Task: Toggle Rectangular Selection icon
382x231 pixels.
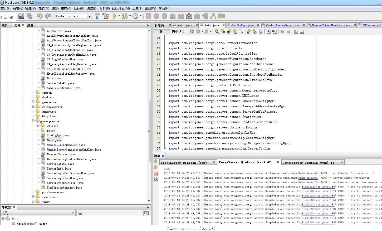Action: 241,32
